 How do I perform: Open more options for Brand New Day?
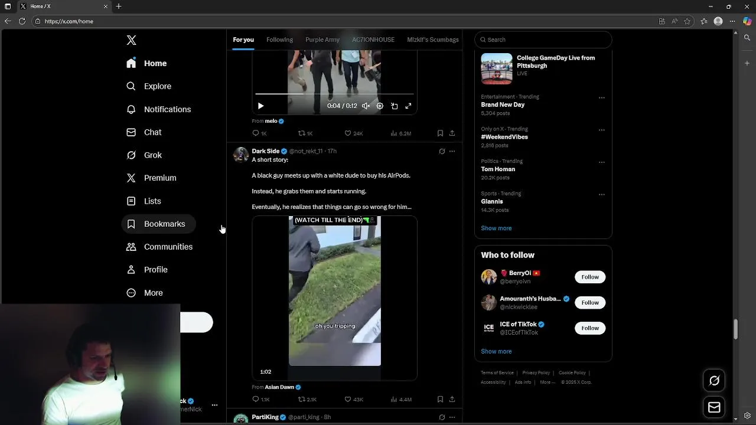[x=602, y=98]
